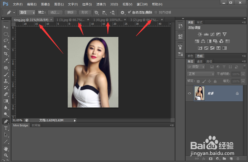Select the Pen tool in toolbox
This screenshot has width=248, height=162.
click(x=6, y=121)
